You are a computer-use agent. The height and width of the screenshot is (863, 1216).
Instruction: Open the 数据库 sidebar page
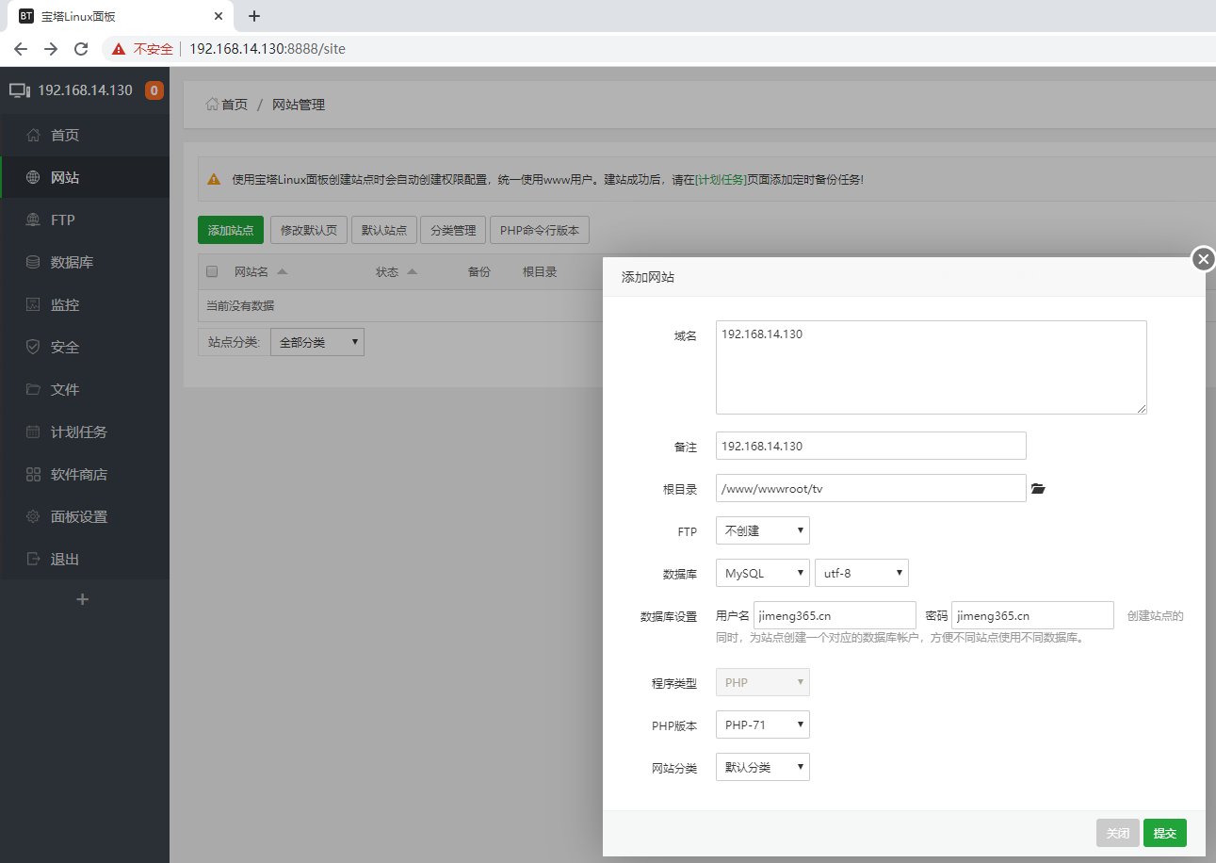click(72, 263)
